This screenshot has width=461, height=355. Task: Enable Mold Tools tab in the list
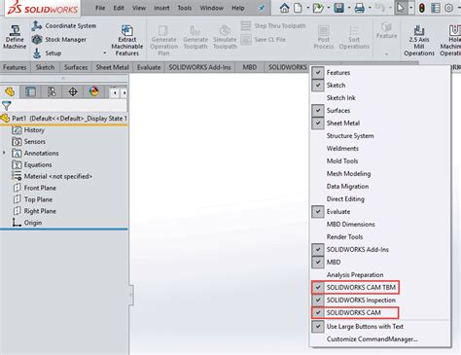[342, 160]
